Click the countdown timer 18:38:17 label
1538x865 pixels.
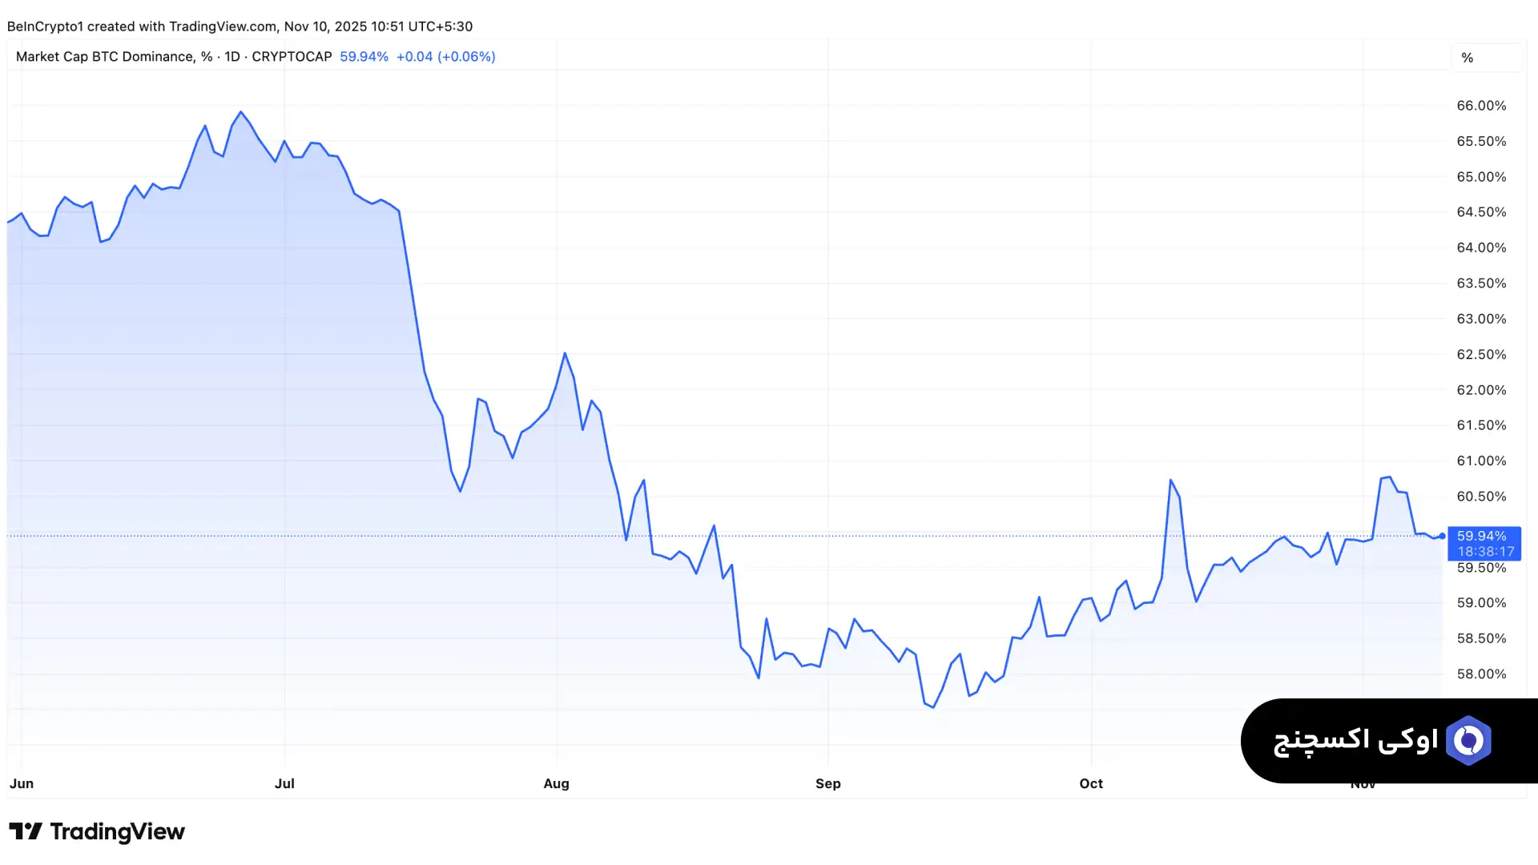(x=1485, y=552)
